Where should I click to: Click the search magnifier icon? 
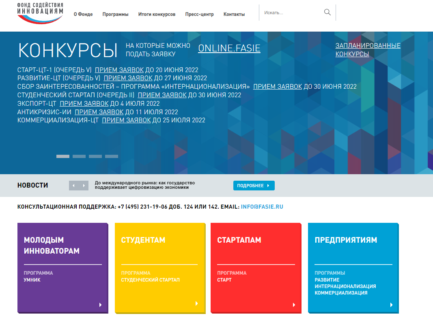click(x=327, y=13)
